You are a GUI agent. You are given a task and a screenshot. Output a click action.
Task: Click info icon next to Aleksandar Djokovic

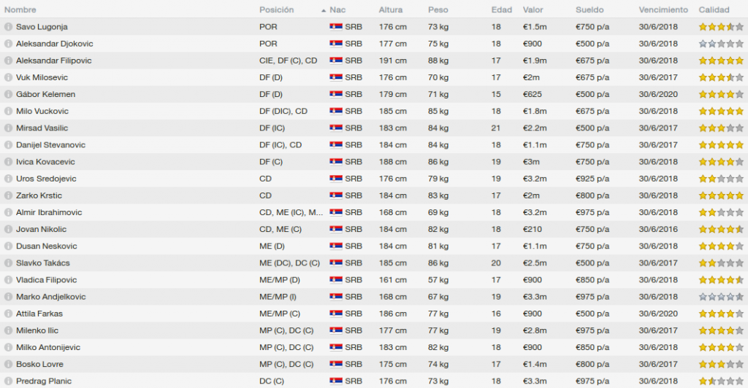click(x=8, y=44)
